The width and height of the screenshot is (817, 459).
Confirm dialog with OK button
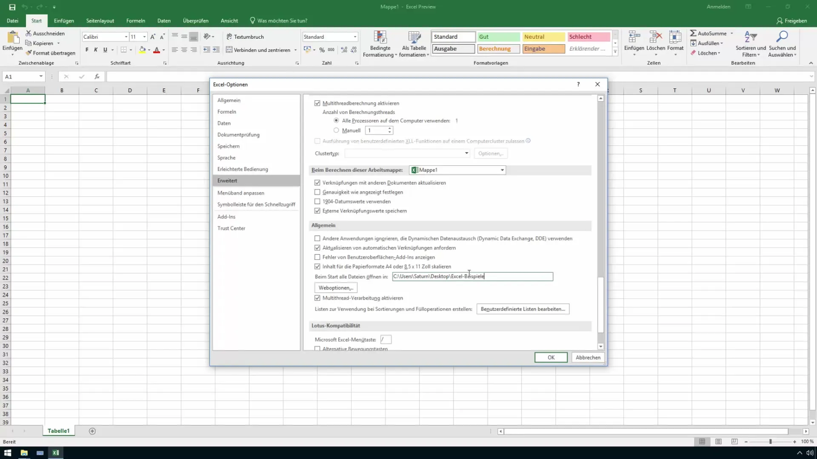click(551, 357)
